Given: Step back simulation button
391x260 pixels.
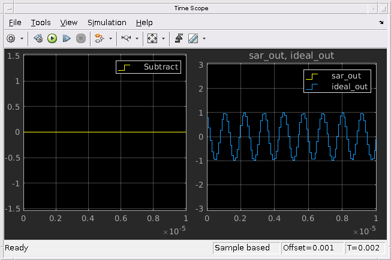Looking at the screenshot, I should pos(38,38).
